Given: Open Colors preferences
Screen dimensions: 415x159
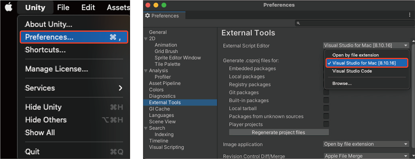Looking at the screenshot, I should point(156,90).
